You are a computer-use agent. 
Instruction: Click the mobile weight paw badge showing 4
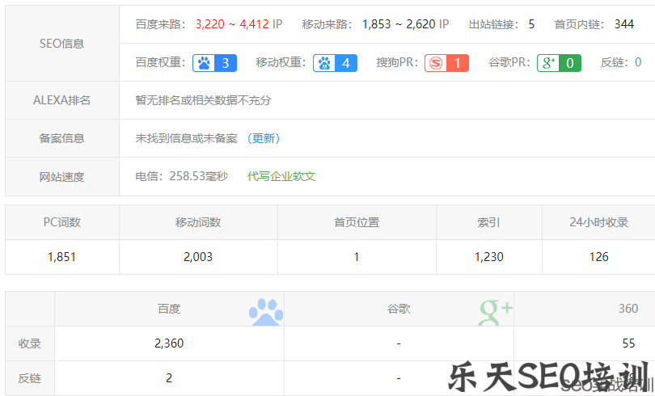click(335, 63)
